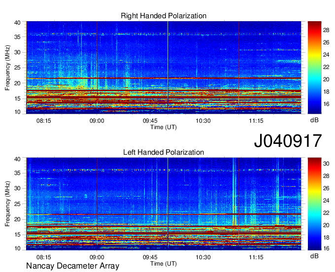Click the 40 MHz tick of the Right Handed plot

tap(18, 23)
